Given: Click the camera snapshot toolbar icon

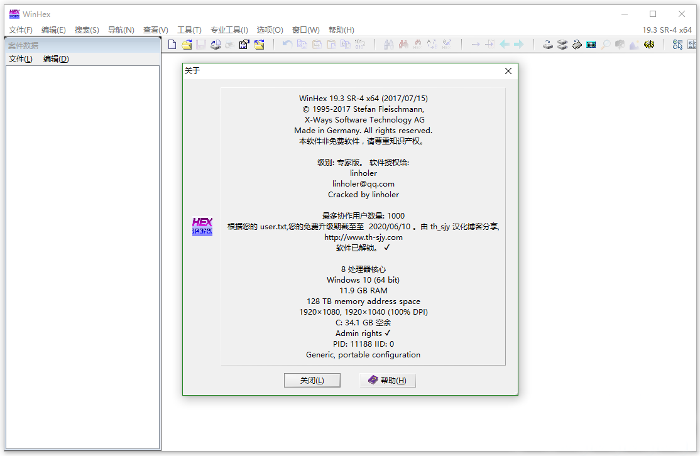Looking at the screenshot, I should (x=620, y=44).
